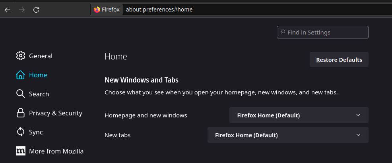Viewport: 392px width, 163px height.
Task: Select the Sync label in the sidebar
Action: [x=36, y=132]
